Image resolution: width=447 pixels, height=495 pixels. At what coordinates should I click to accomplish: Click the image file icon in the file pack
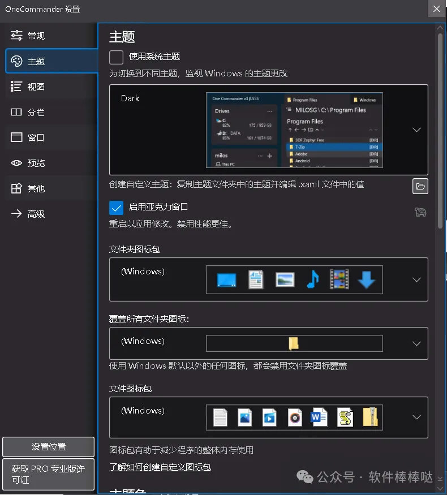click(244, 417)
